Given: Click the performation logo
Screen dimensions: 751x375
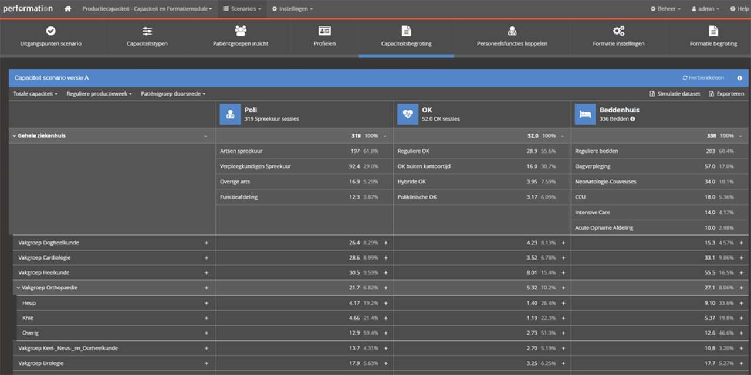Looking at the screenshot, I should [x=28, y=9].
